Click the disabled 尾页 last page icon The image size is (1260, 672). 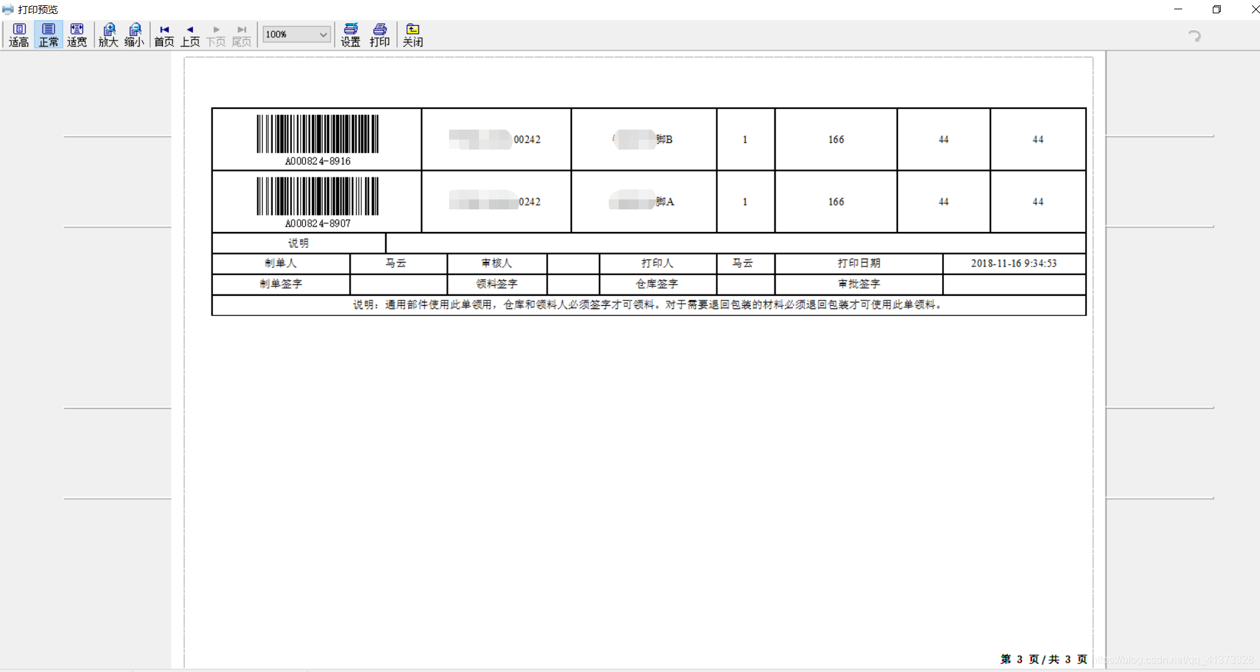point(241,36)
